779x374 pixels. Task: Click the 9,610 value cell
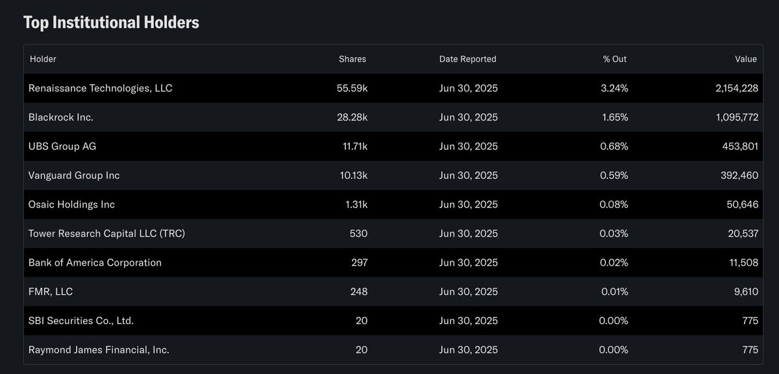tap(745, 292)
